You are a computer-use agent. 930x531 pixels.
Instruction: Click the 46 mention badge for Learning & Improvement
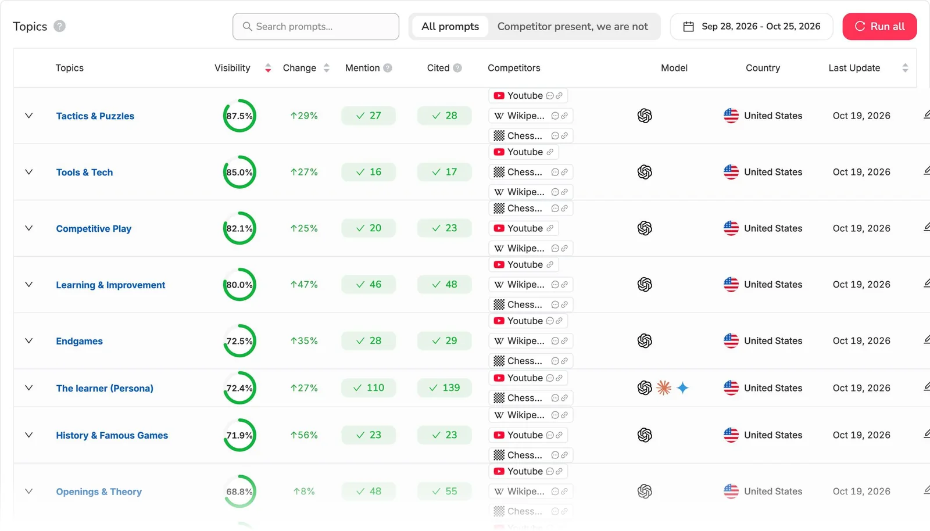pos(369,284)
